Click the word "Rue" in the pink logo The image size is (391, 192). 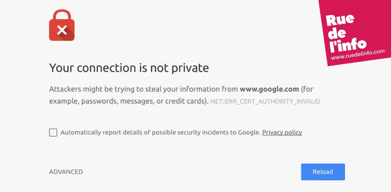click(340, 20)
